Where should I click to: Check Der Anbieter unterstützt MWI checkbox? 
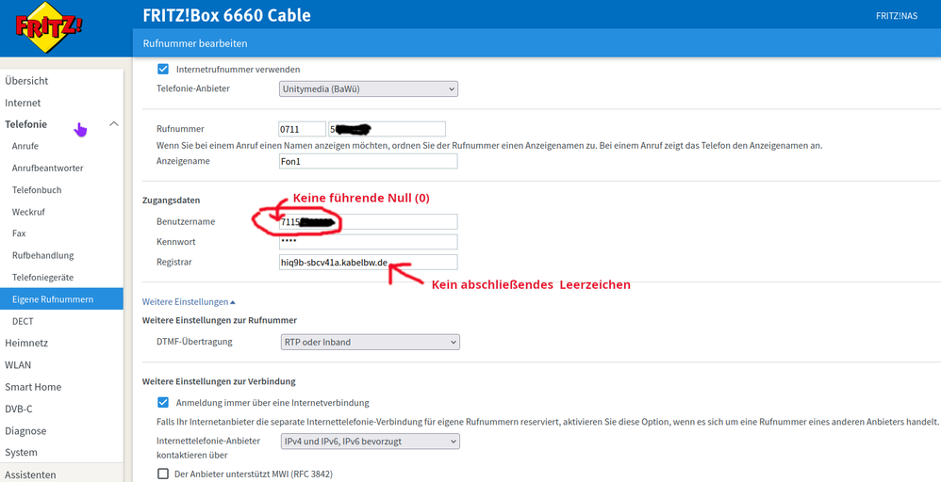(x=162, y=474)
